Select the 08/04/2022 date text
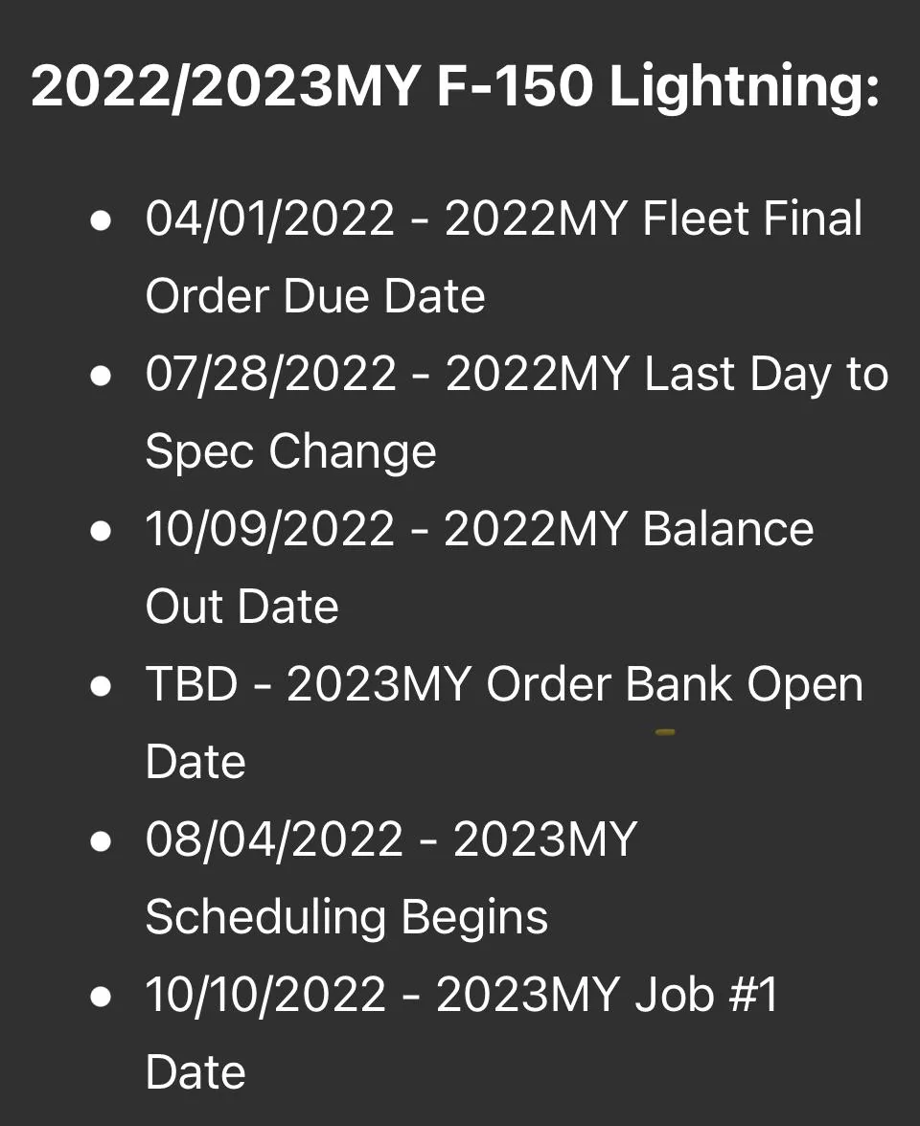Screen dimensions: 920x1126 pos(274,841)
